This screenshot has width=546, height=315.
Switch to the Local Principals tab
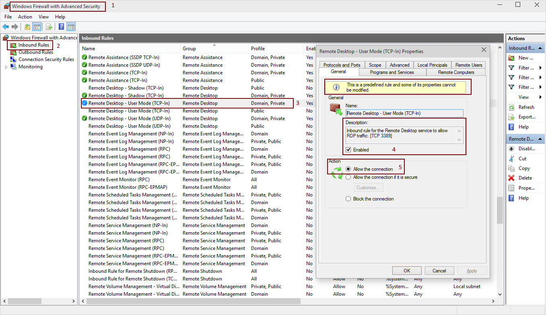click(x=432, y=65)
